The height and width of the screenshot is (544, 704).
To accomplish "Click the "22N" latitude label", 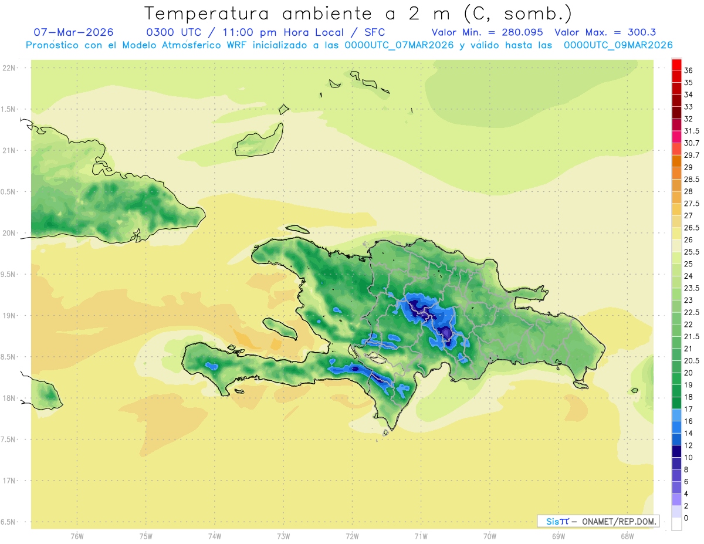I will coord(9,68).
